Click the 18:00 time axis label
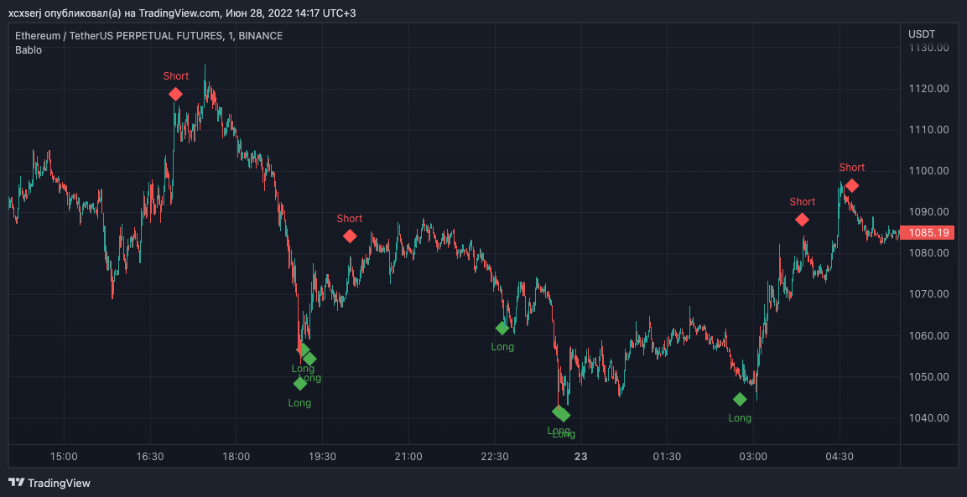 (236, 457)
